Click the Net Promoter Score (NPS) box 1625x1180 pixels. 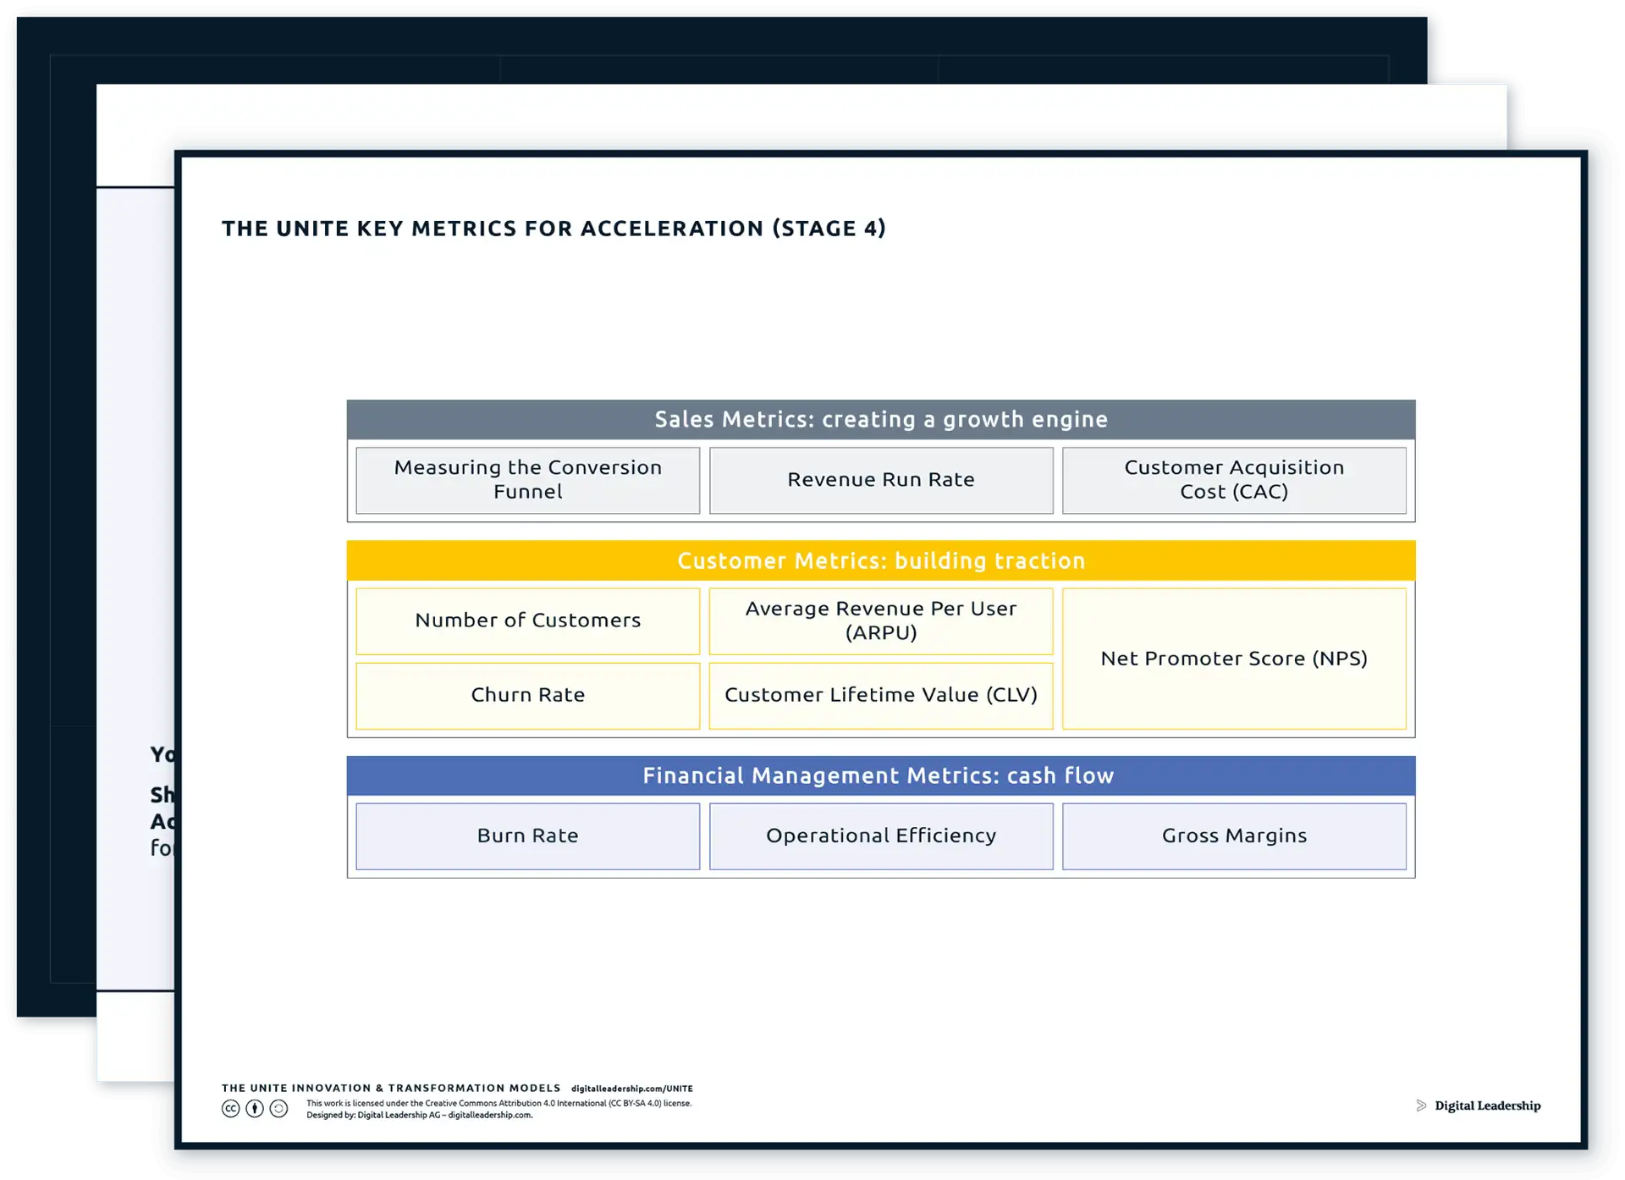coord(1234,659)
